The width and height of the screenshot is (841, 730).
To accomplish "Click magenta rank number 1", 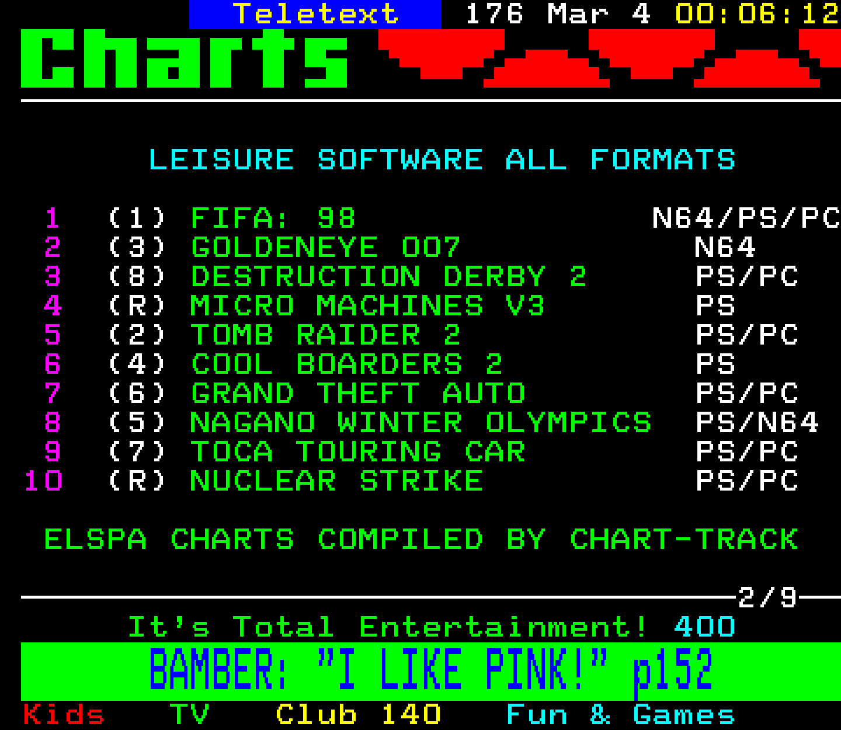I will pos(53,218).
